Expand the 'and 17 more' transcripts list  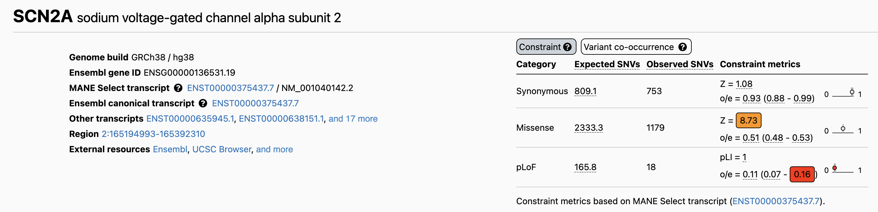coord(353,119)
